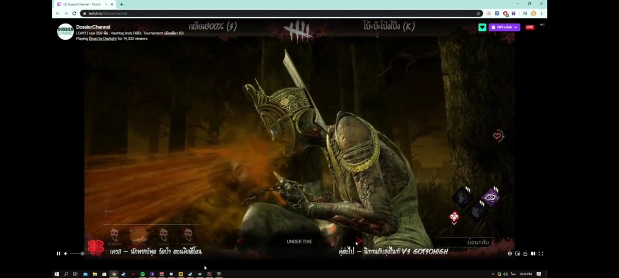
Task: Click the red hashtag tournament logo
Action: 94,248
